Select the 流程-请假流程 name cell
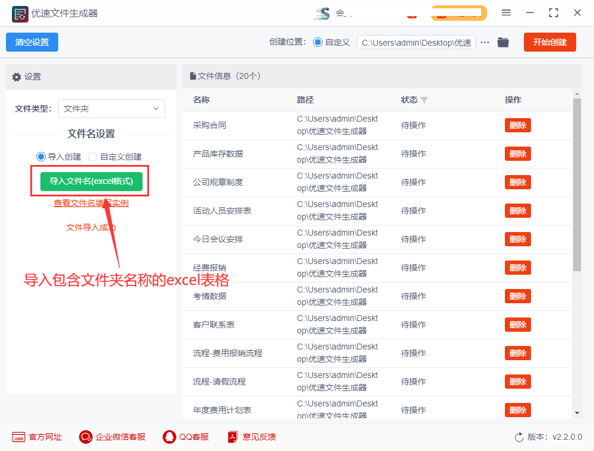594x451 pixels. coord(219,382)
